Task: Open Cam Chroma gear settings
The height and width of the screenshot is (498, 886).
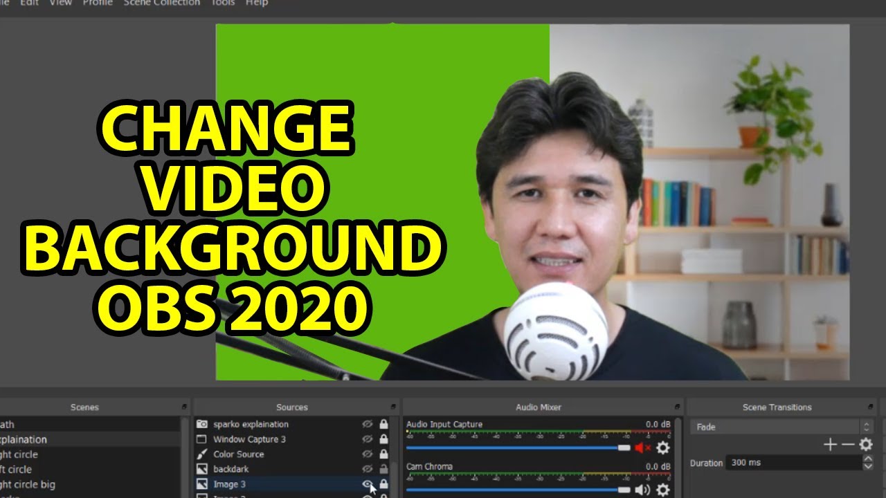Action: (x=663, y=490)
